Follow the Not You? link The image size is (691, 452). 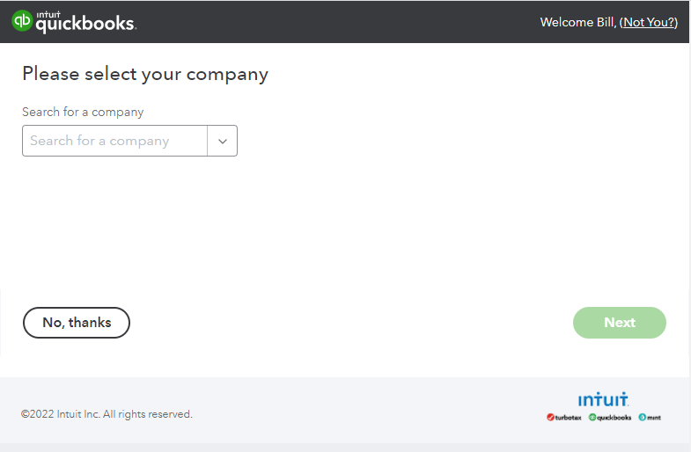coord(649,22)
